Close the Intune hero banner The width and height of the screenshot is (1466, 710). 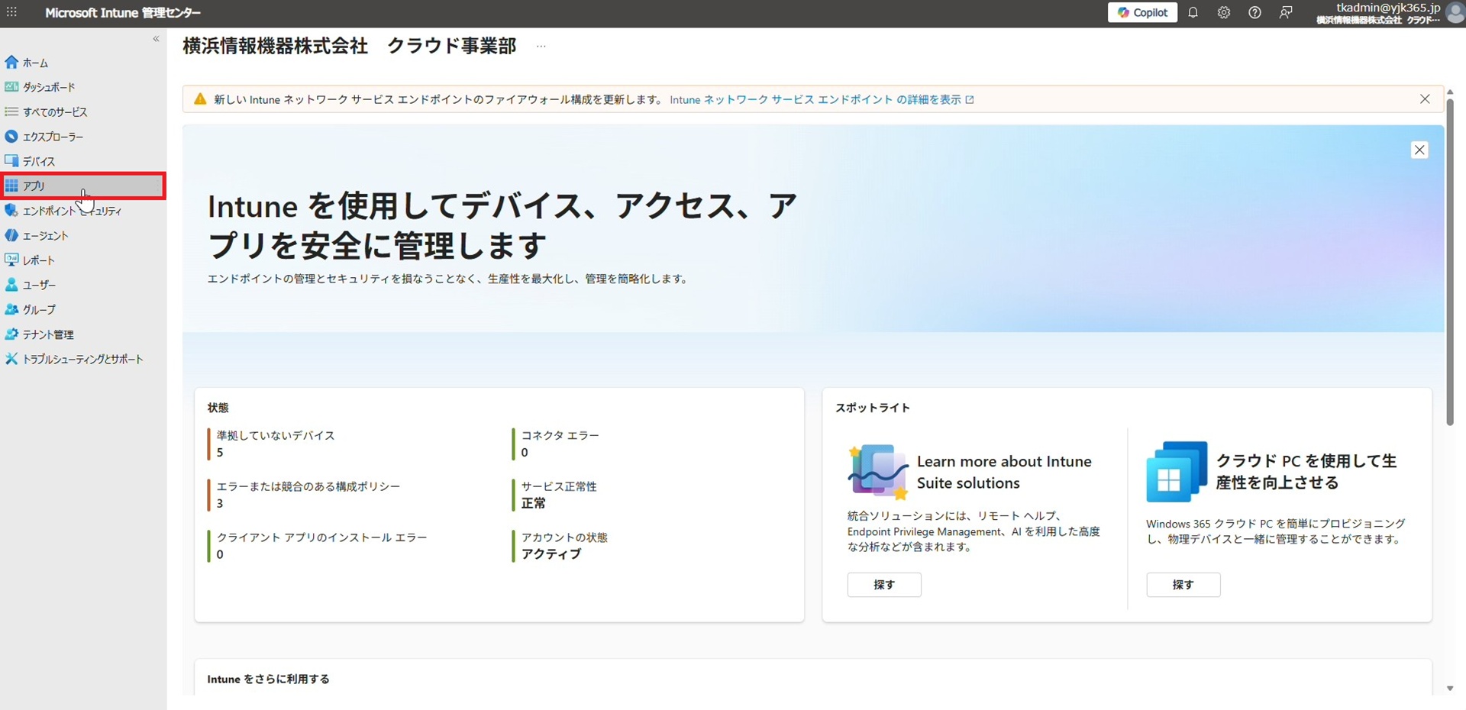(1419, 150)
